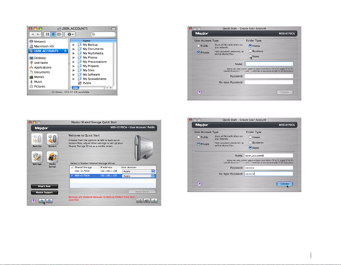Expand the My Backup folder in Finder
341x265 pixels.
(x=74, y=45)
